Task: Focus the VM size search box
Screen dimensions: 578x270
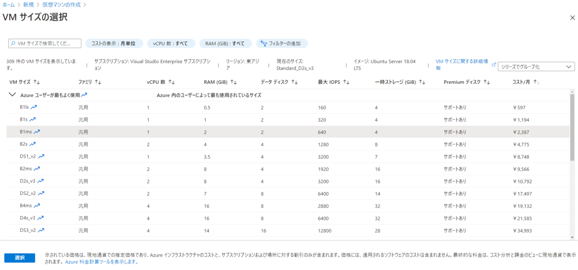Action: tap(45, 43)
